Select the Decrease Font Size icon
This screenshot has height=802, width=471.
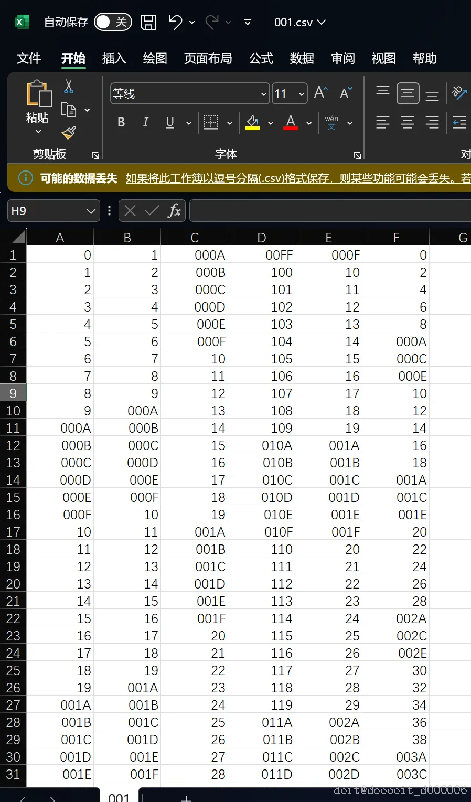click(x=345, y=92)
